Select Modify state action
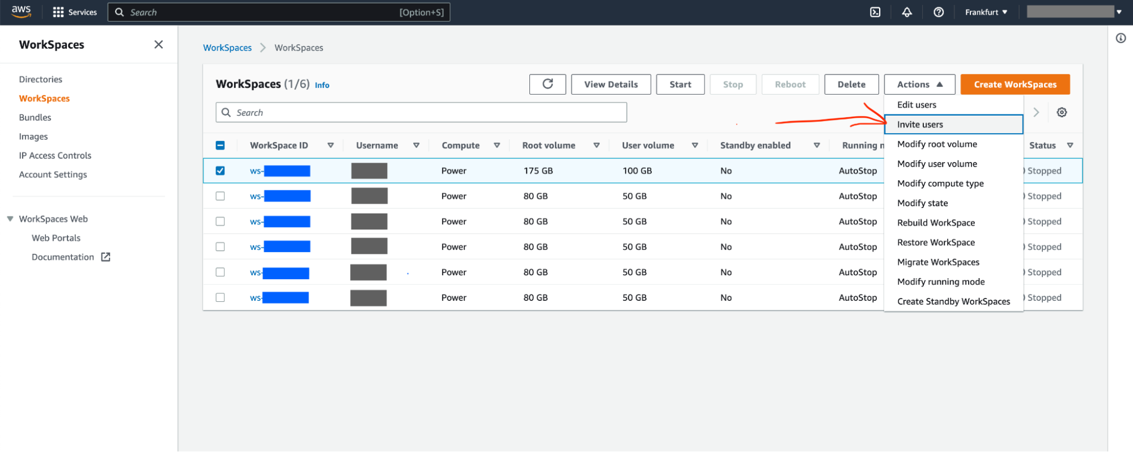The image size is (1133, 452). (953, 203)
